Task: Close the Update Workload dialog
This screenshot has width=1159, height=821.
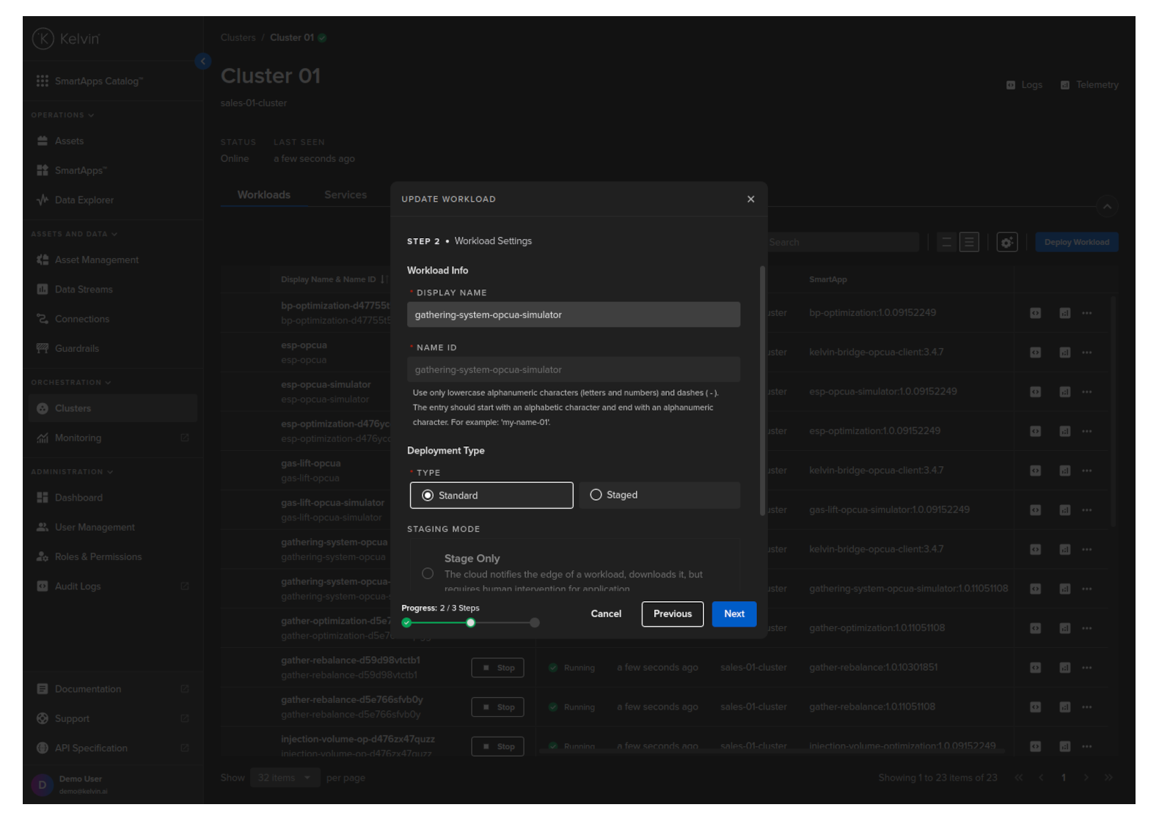Action: (750, 199)
